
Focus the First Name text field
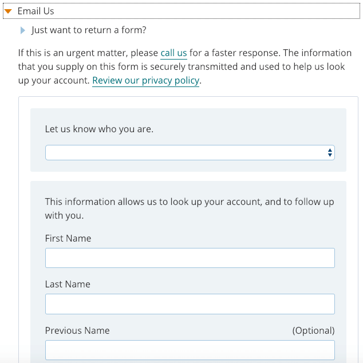pyautogui.click(x=190, y=258)
